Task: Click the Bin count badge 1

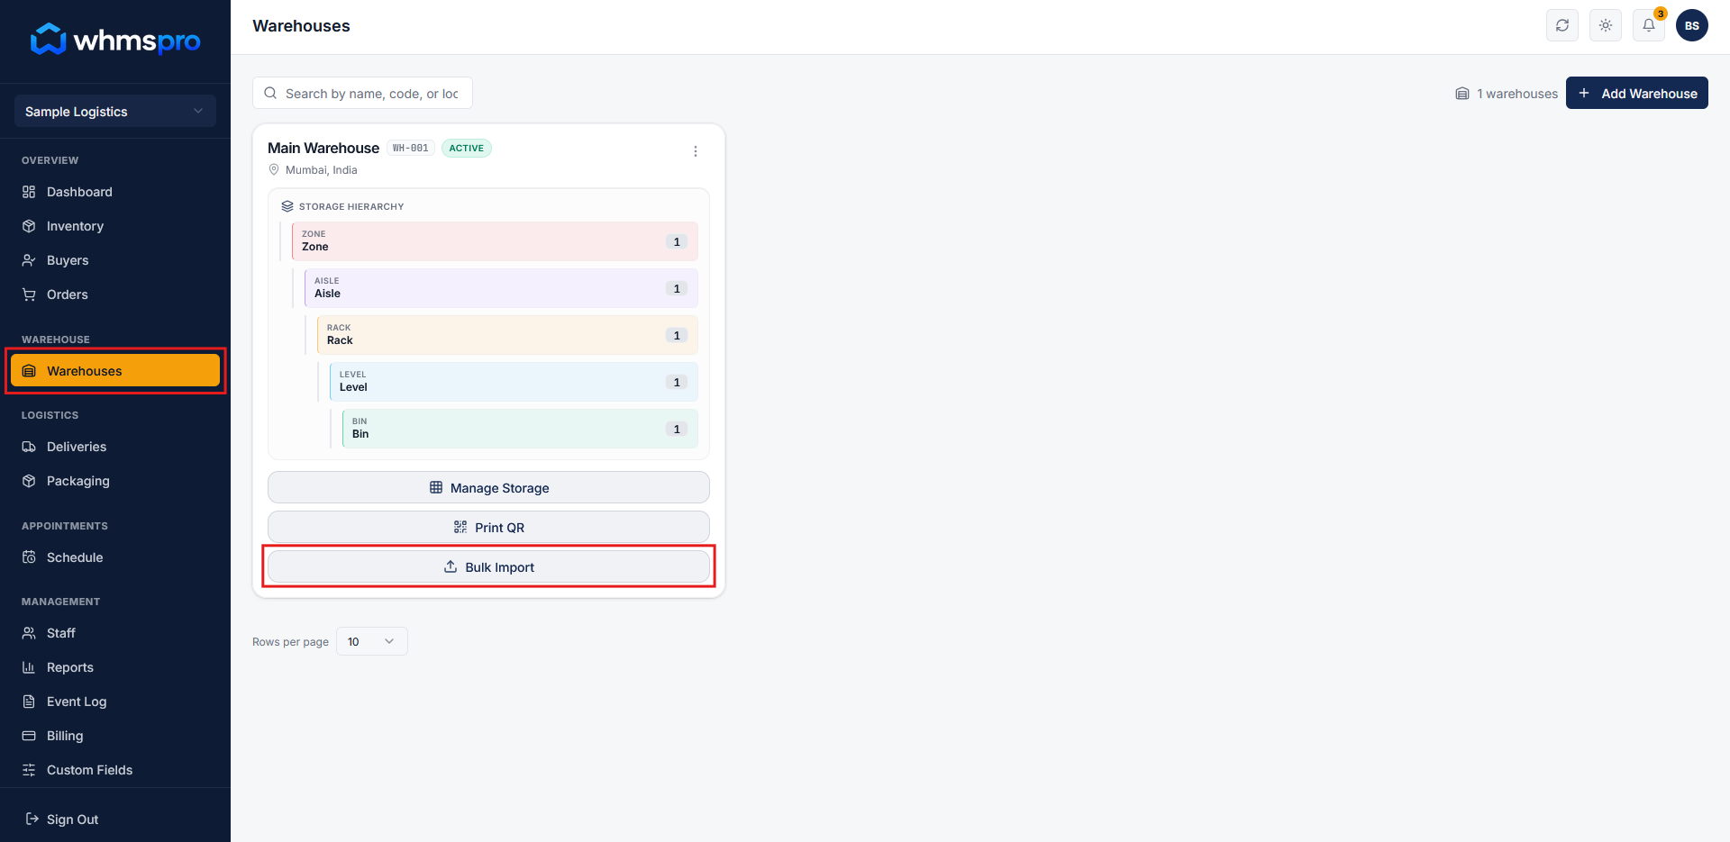Action: [x=677, y=429]
